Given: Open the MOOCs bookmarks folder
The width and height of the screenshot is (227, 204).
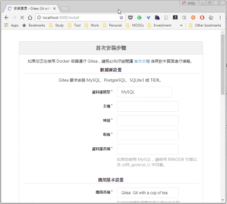Looking at the screenshot, I should (135, 25).
